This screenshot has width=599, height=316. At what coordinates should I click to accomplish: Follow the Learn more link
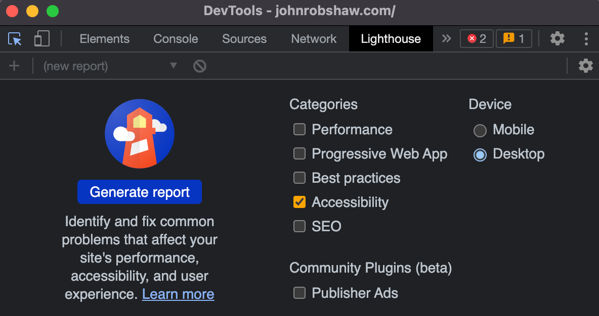click(x=178, y=294)
